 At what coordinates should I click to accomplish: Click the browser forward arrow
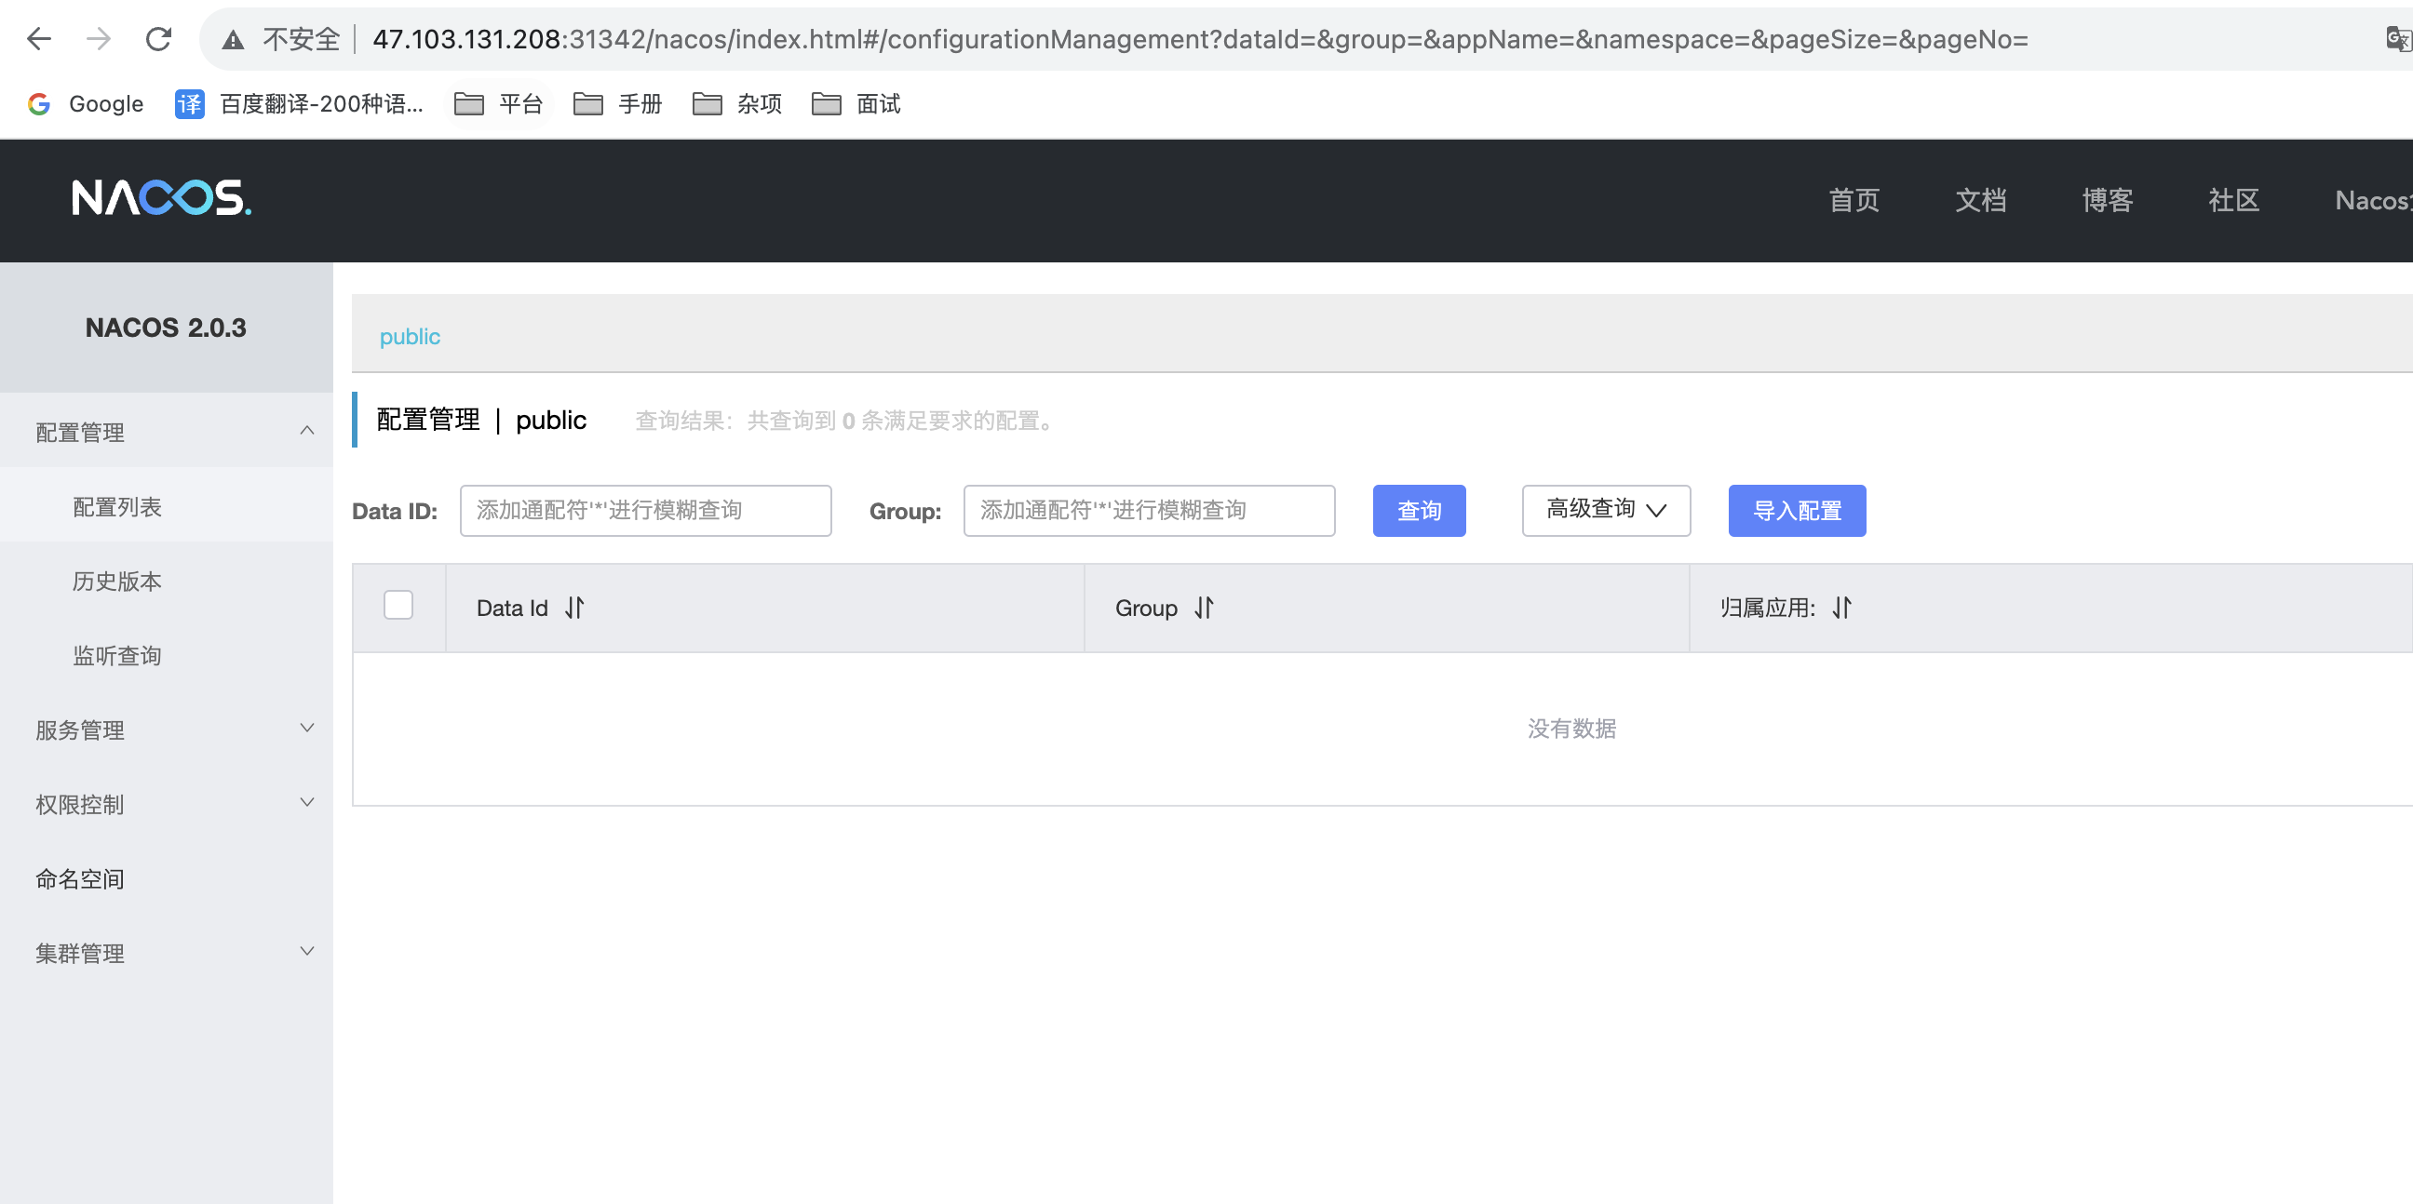pos(99,38)
